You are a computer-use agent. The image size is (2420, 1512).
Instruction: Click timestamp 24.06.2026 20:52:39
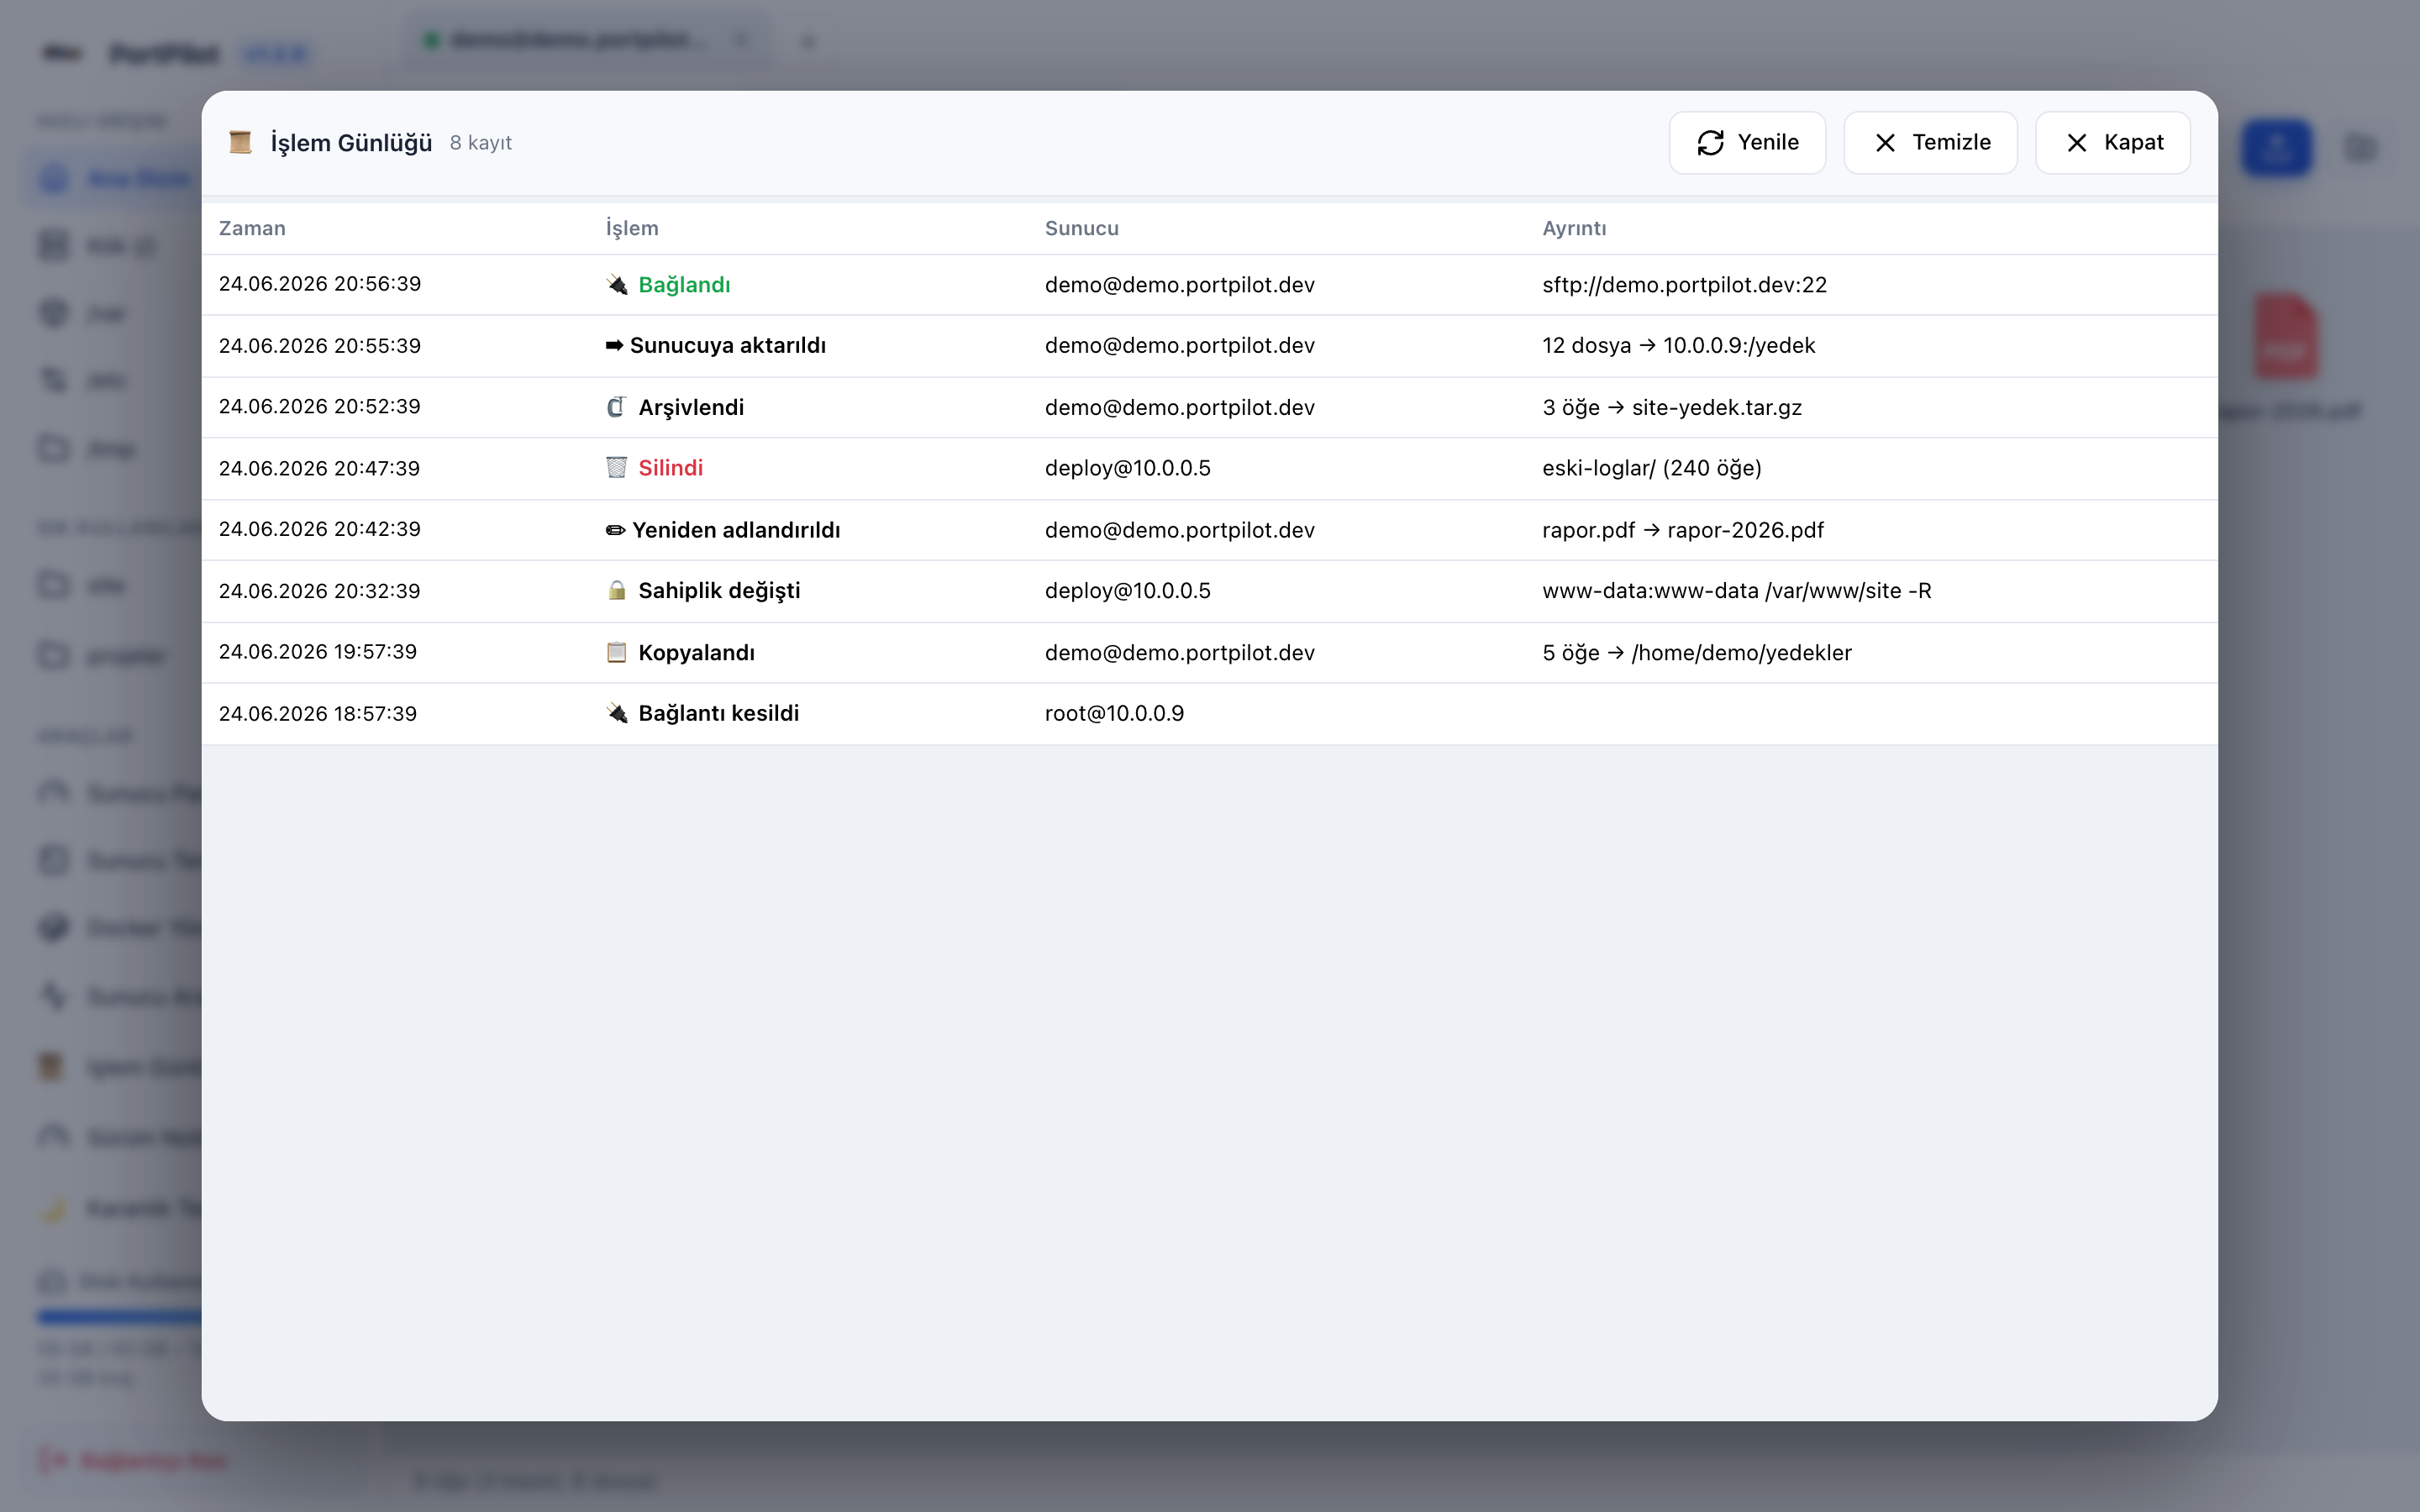(320, 407)
